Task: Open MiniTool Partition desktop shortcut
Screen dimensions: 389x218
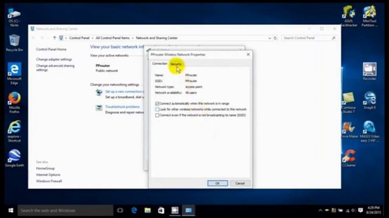Action: (x=370, y=16)
